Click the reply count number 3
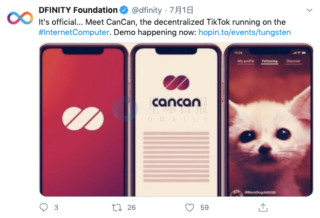 [56, 208]
